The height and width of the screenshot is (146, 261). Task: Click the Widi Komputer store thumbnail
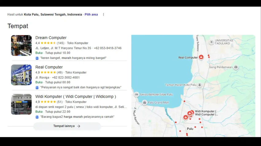pyautogui.click(x=21, y=104)
